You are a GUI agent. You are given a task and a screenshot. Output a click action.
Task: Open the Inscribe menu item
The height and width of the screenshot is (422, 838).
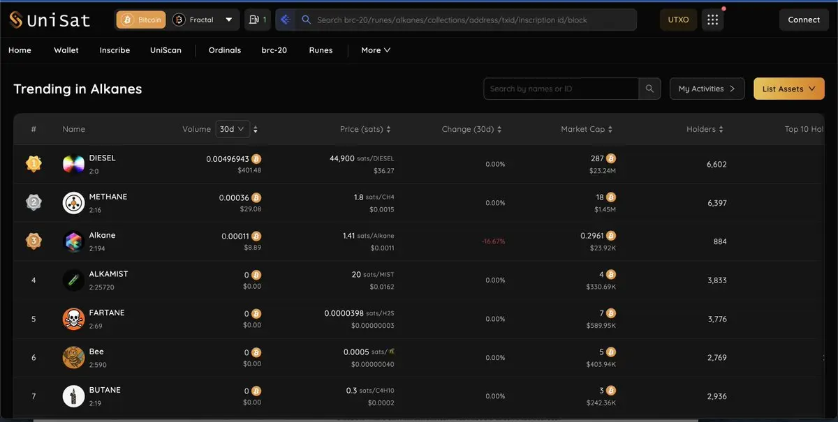tap(115, 50)
